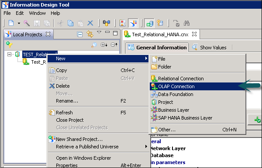The image size is (262, 168).
Task: Click the key security editor toolbar icon
Action: point(160,23)
